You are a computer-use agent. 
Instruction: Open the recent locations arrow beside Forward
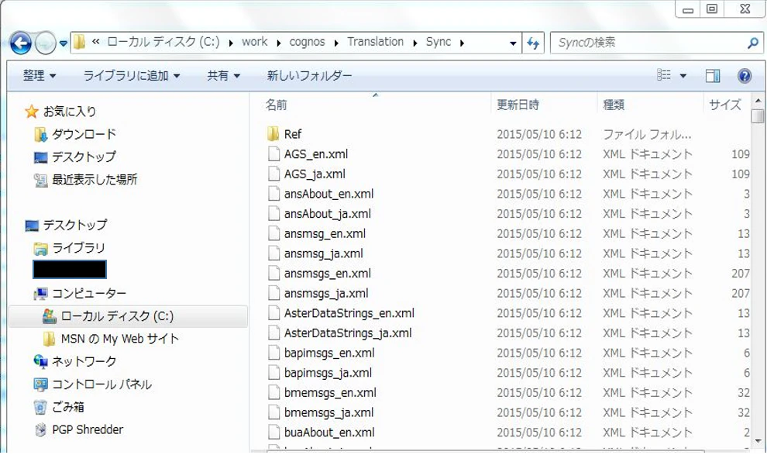(63, 43)
